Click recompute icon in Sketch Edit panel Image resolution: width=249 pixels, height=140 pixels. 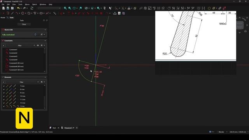click(35, 35)
